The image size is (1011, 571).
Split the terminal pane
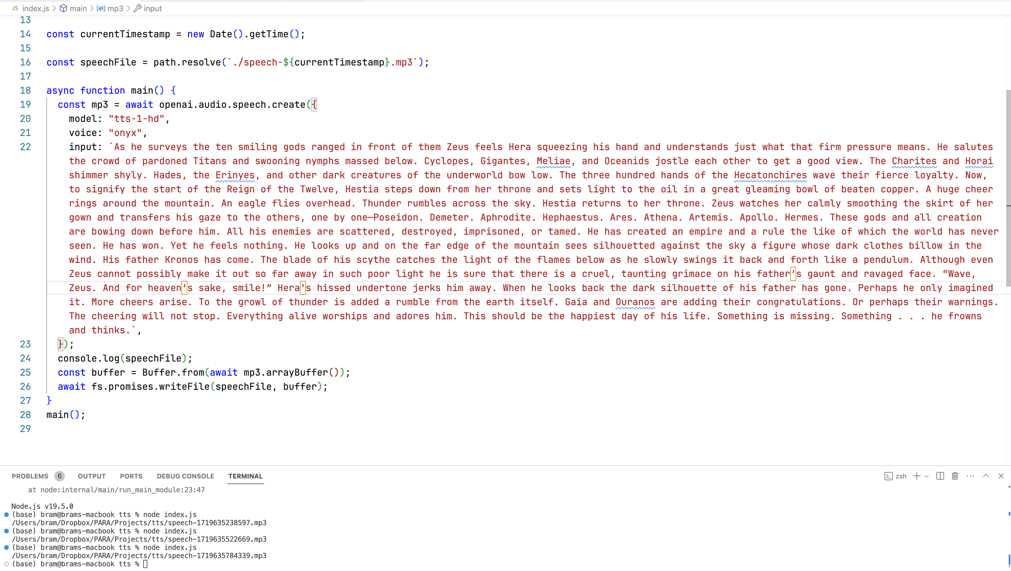click(940, 476)
